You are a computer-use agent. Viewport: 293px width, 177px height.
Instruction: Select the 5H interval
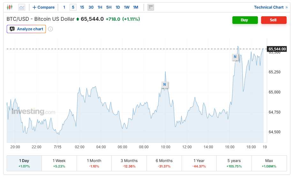click(109, 7)
